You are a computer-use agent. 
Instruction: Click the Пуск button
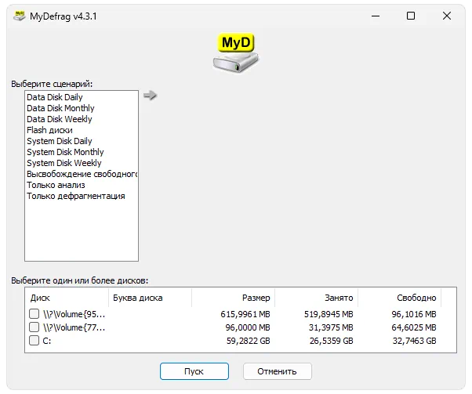(x=194, y=371)
